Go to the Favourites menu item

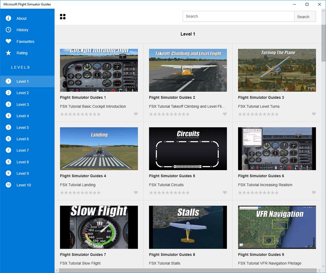pos(27,41)
